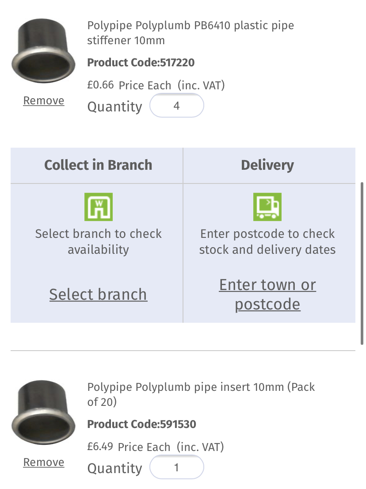Open the Select branch link

tap(98, 294)
